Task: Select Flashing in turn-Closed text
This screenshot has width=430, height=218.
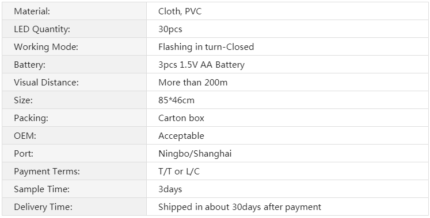Action: 206,46
